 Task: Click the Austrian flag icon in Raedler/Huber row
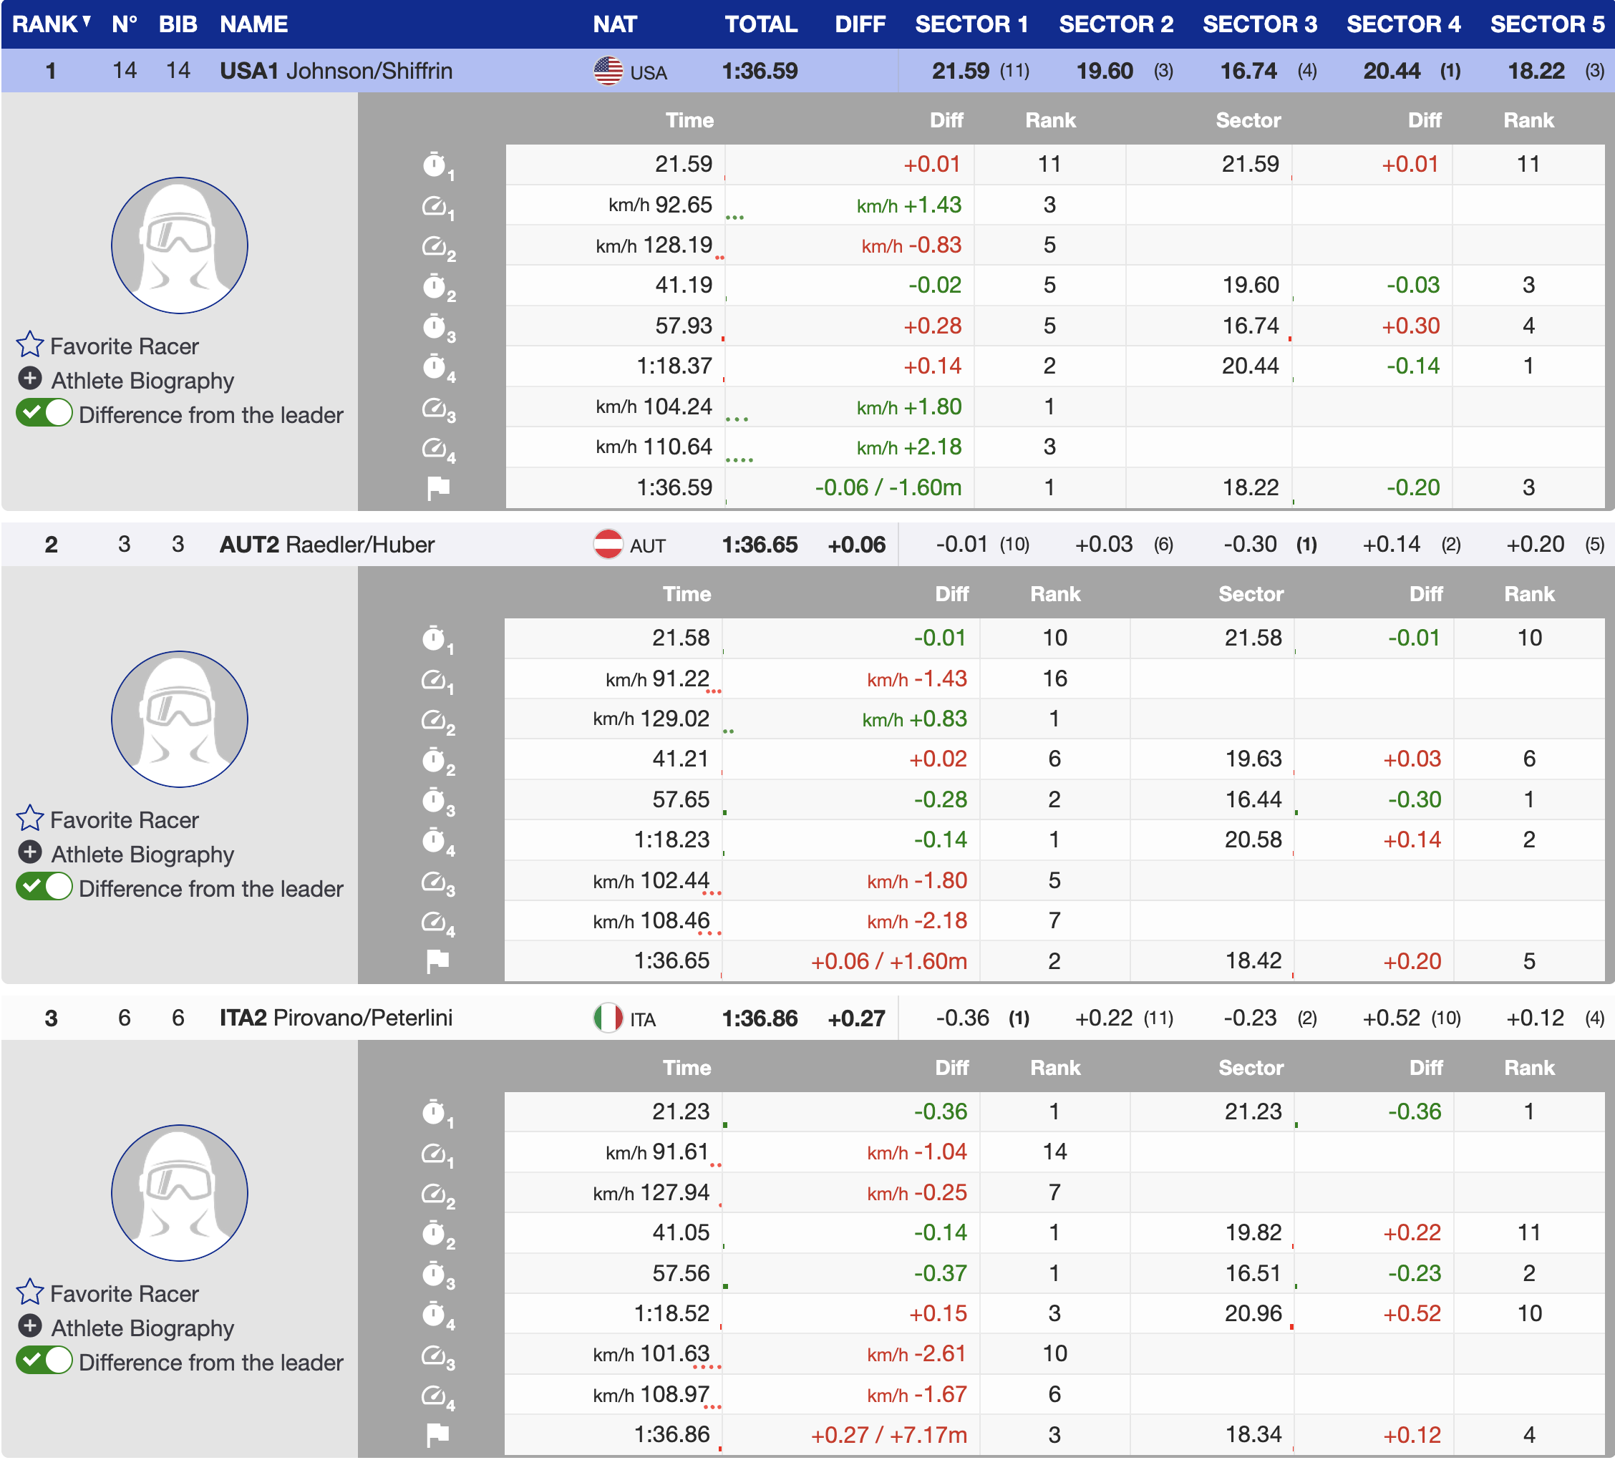click(x=607, y=545)
